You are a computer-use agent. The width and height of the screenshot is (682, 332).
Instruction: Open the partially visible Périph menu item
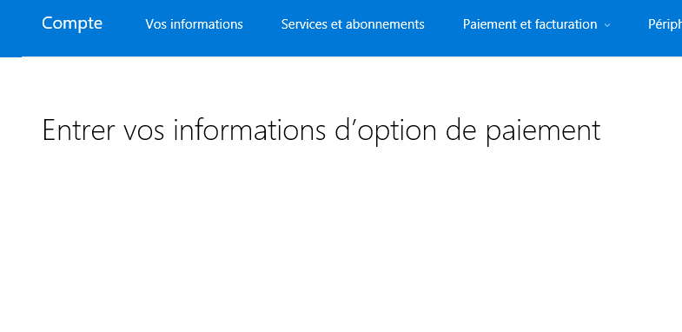665,24
